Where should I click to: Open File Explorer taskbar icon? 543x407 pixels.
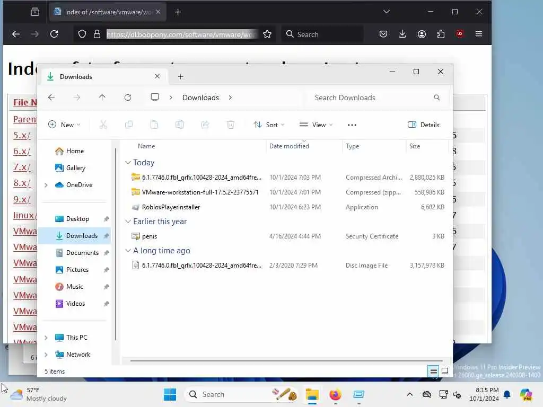tap(312, 394)
